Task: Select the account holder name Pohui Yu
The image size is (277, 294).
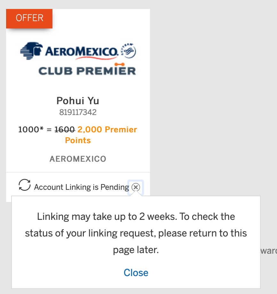Action: 78,101
